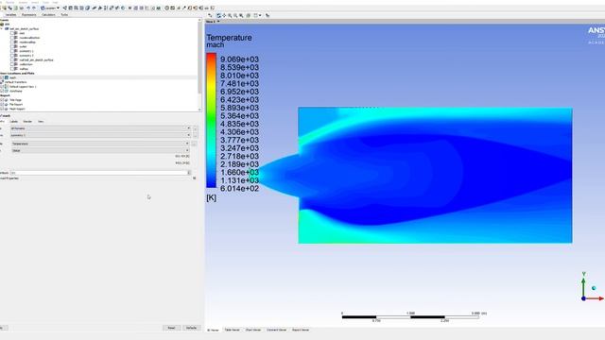Click the Clip Plane toolbar icon
The height and width of the screenshot is (340, 605).
click(117, 8)
